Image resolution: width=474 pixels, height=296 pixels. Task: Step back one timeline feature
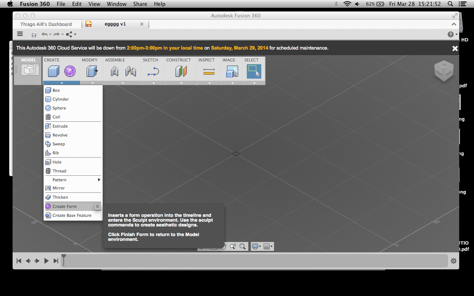click(x=28, y=261)
